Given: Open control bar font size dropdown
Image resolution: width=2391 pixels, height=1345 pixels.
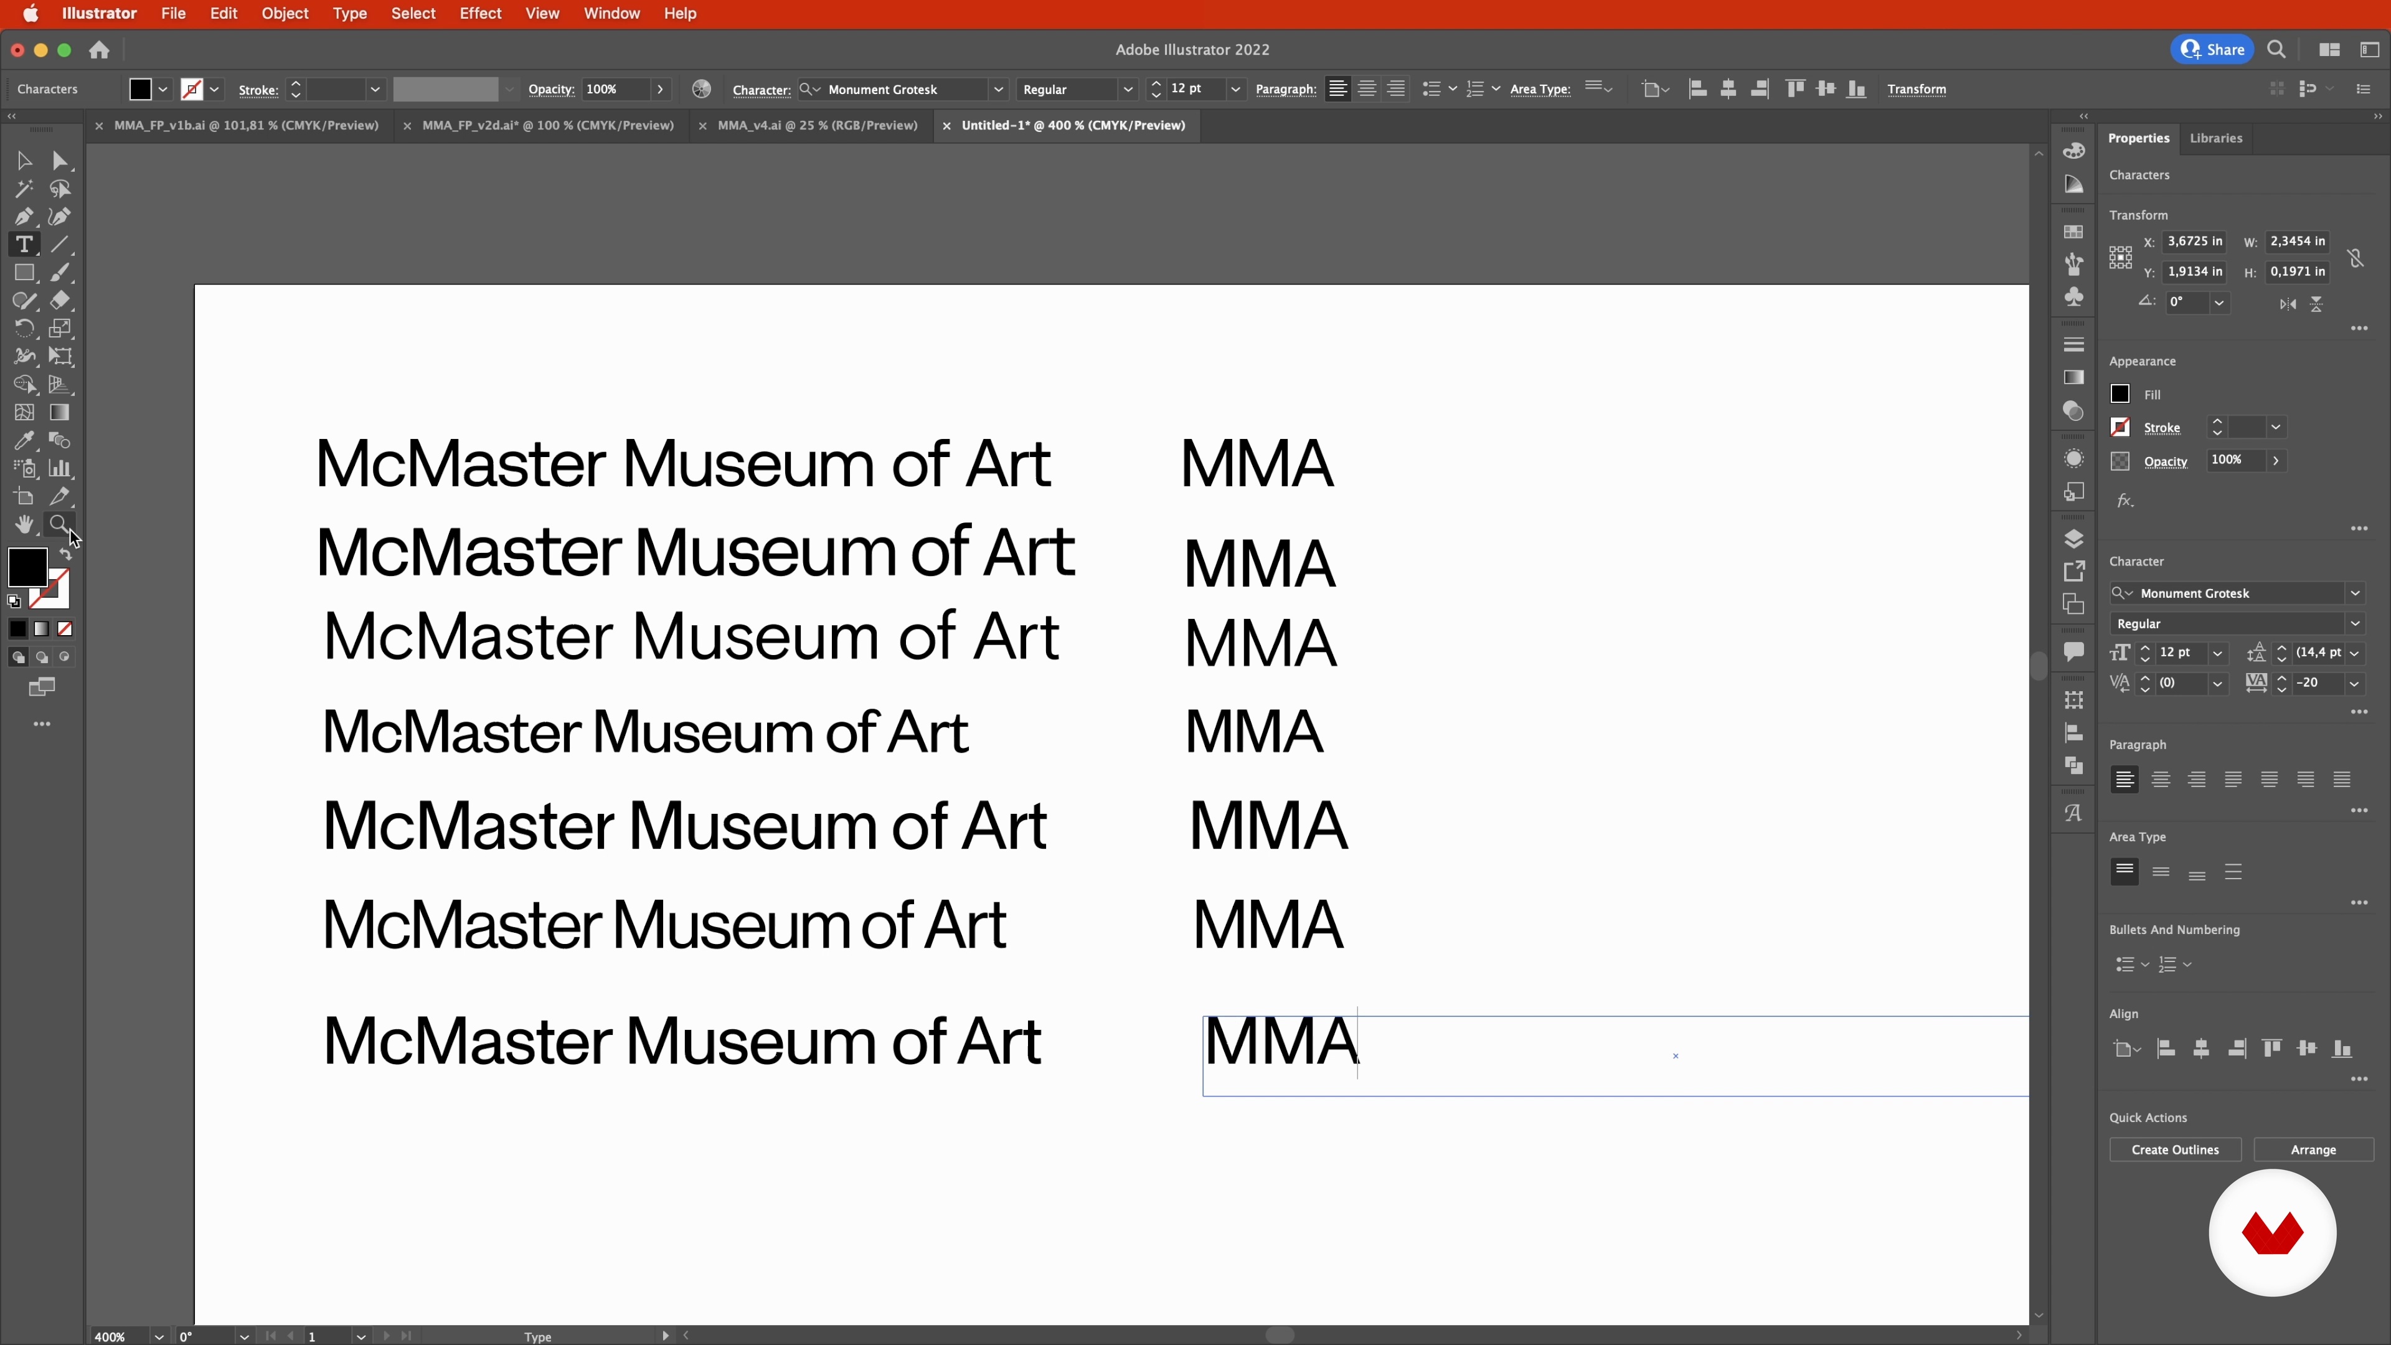Looking at the screenshot, I should (1235, 89).
